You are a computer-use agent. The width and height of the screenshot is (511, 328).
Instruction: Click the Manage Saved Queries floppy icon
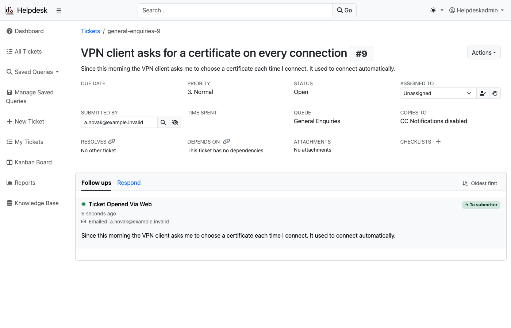point(9,92)
